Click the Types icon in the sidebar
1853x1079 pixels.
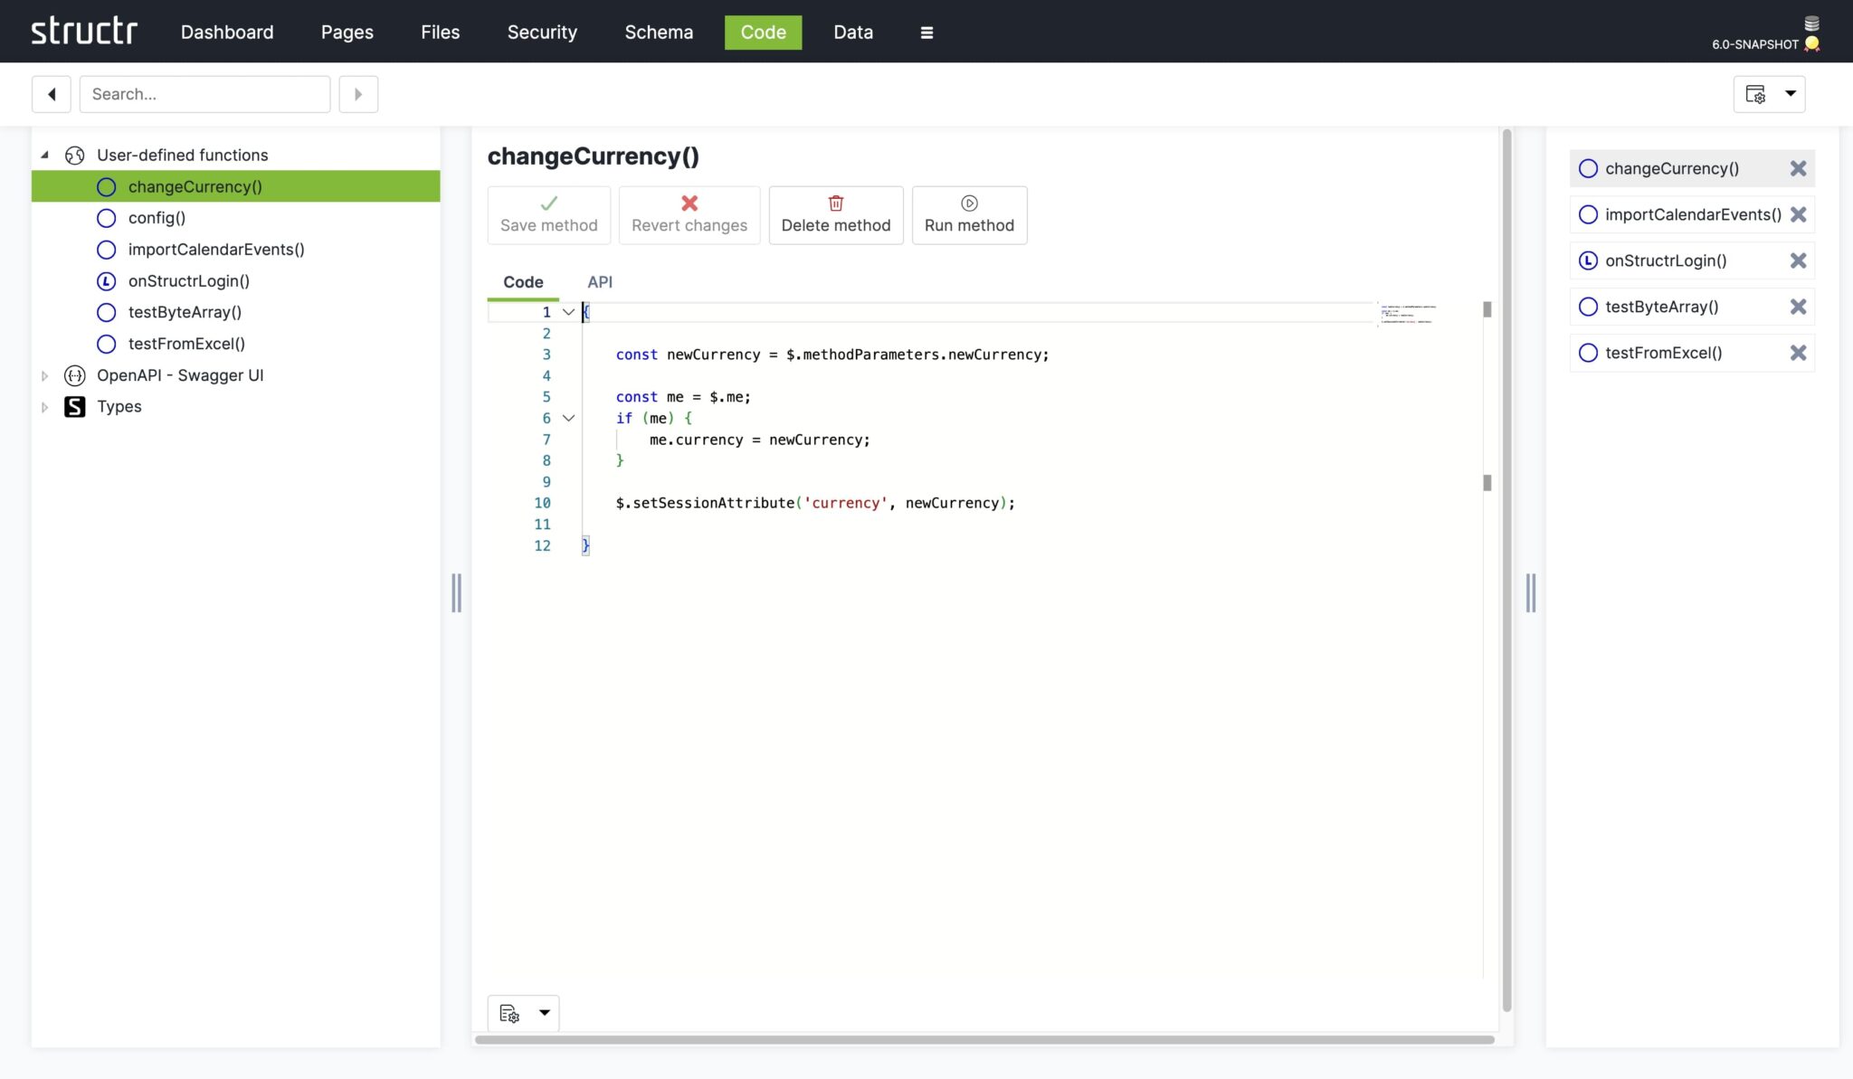pyautogui.click(x=74, y=406)
